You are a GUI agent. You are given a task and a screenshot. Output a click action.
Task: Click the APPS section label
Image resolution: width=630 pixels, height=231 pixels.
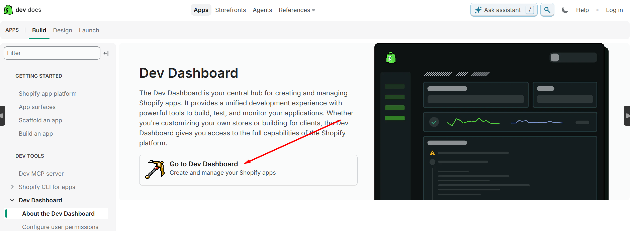click(12, 30)
